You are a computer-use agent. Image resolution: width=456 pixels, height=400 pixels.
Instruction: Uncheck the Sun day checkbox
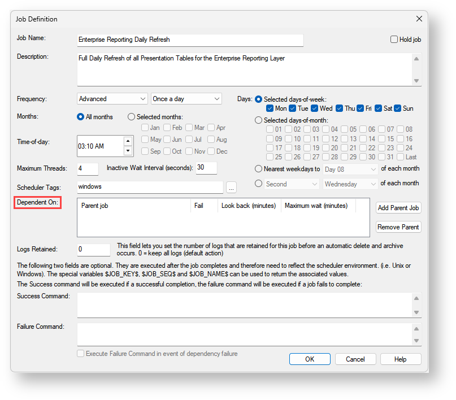[398, 108]
